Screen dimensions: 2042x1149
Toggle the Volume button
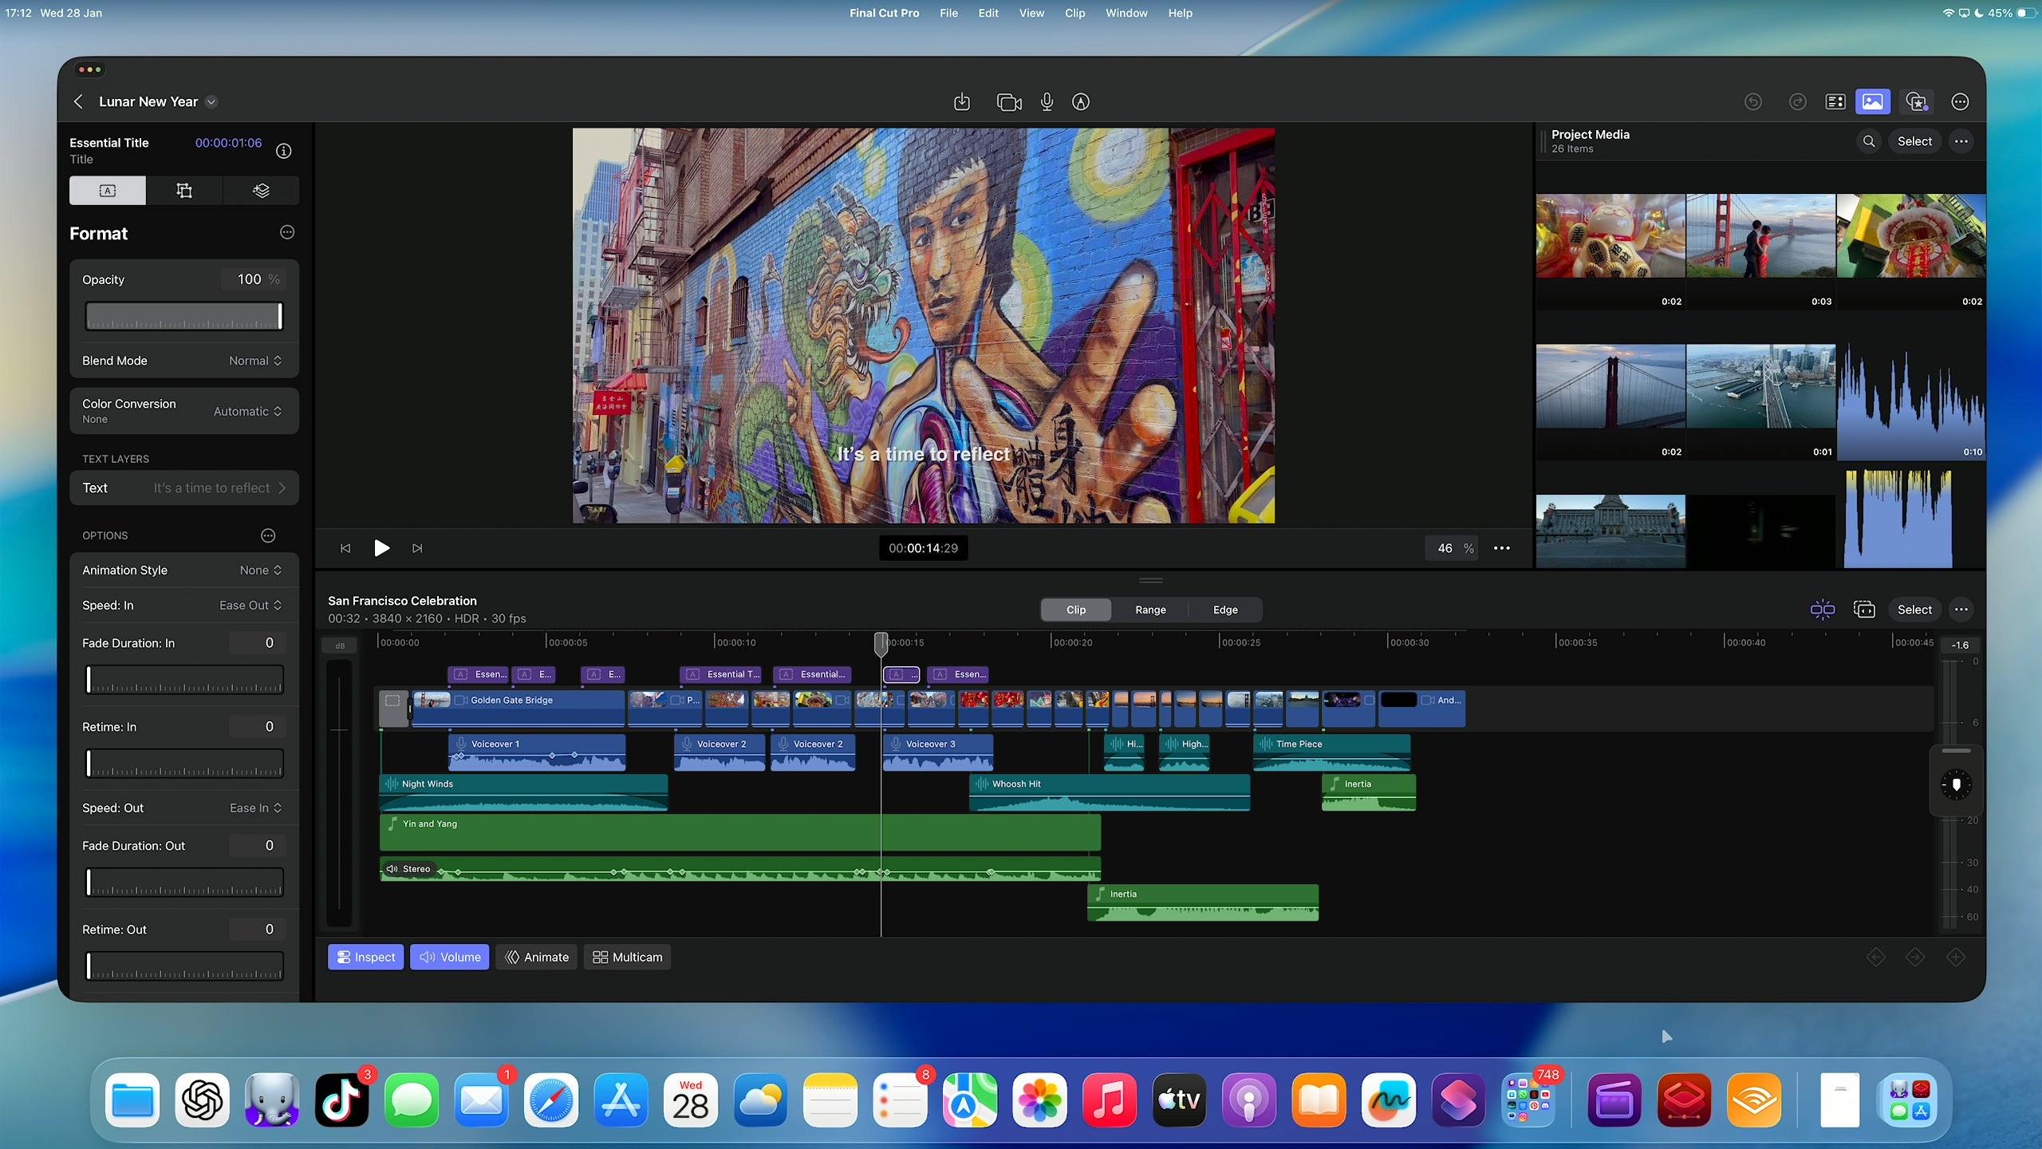click(450, 957)
